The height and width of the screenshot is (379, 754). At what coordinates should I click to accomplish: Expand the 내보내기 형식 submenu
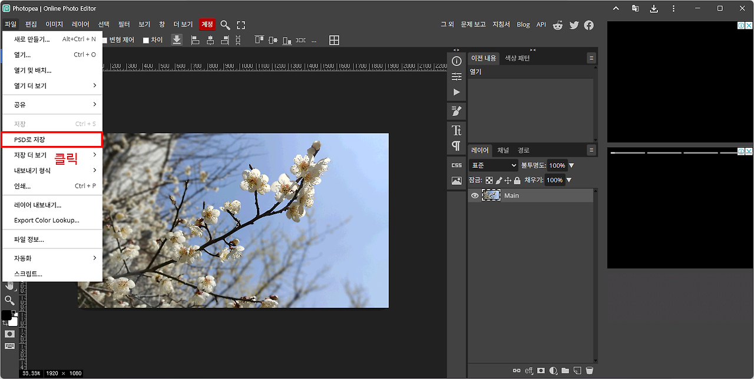point(52,171)
